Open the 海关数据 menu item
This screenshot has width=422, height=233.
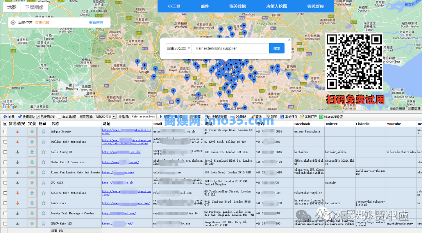(237, 6)
